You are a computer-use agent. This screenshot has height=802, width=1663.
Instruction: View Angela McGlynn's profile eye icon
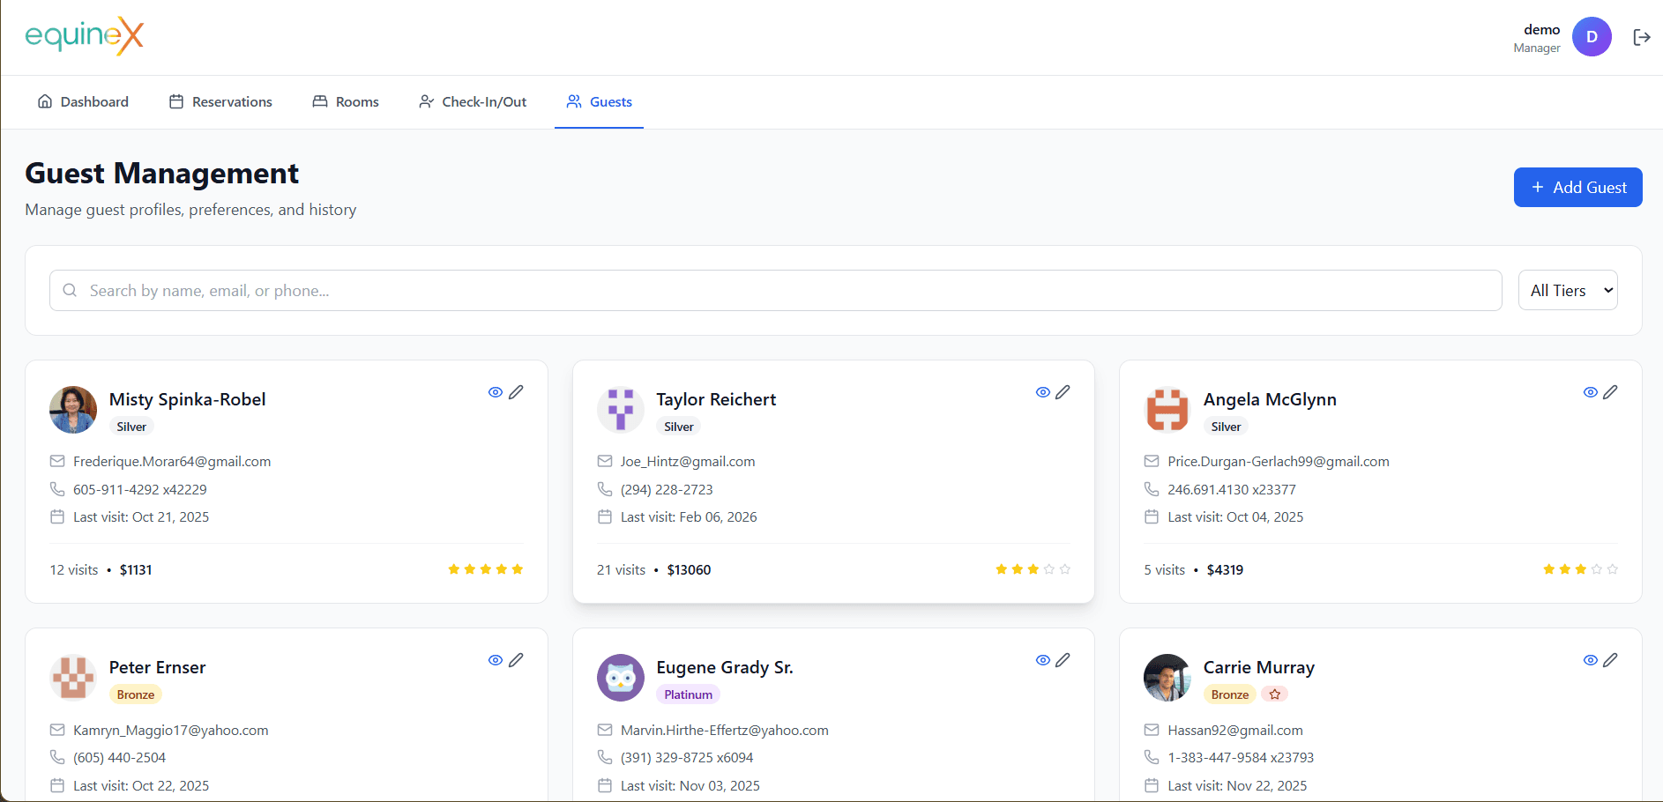click(x=1591, y=392)
